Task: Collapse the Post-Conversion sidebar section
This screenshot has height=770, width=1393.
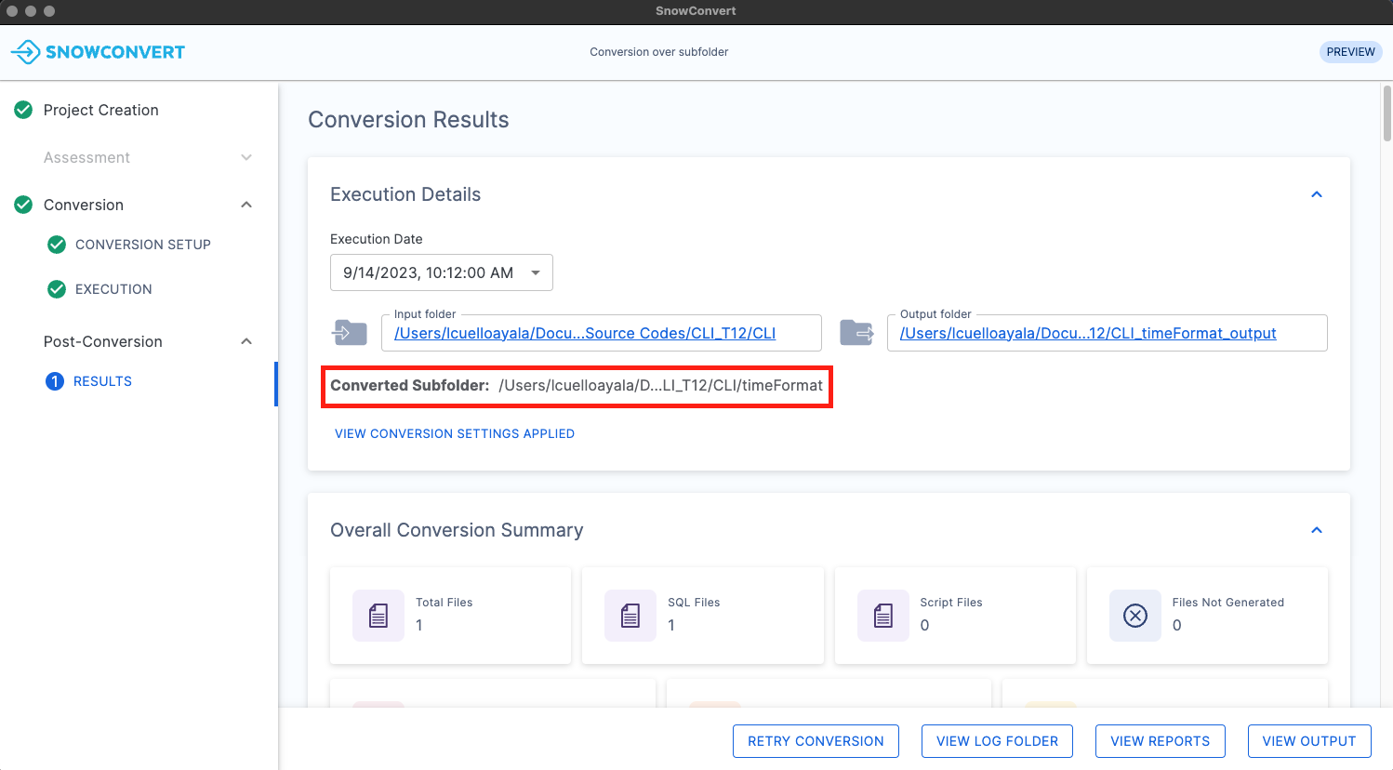Action: [246, 341]
